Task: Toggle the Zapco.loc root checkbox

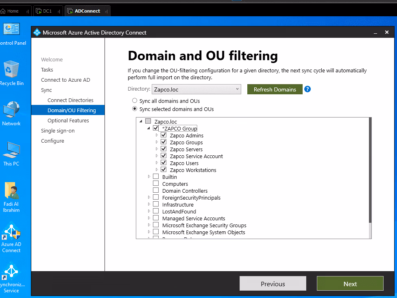Action: (x=148, y=121)
